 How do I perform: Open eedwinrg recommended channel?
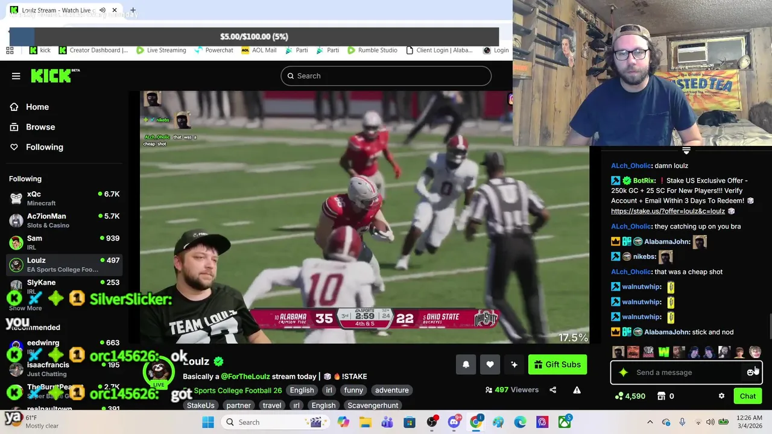click(x=64, y=346)
